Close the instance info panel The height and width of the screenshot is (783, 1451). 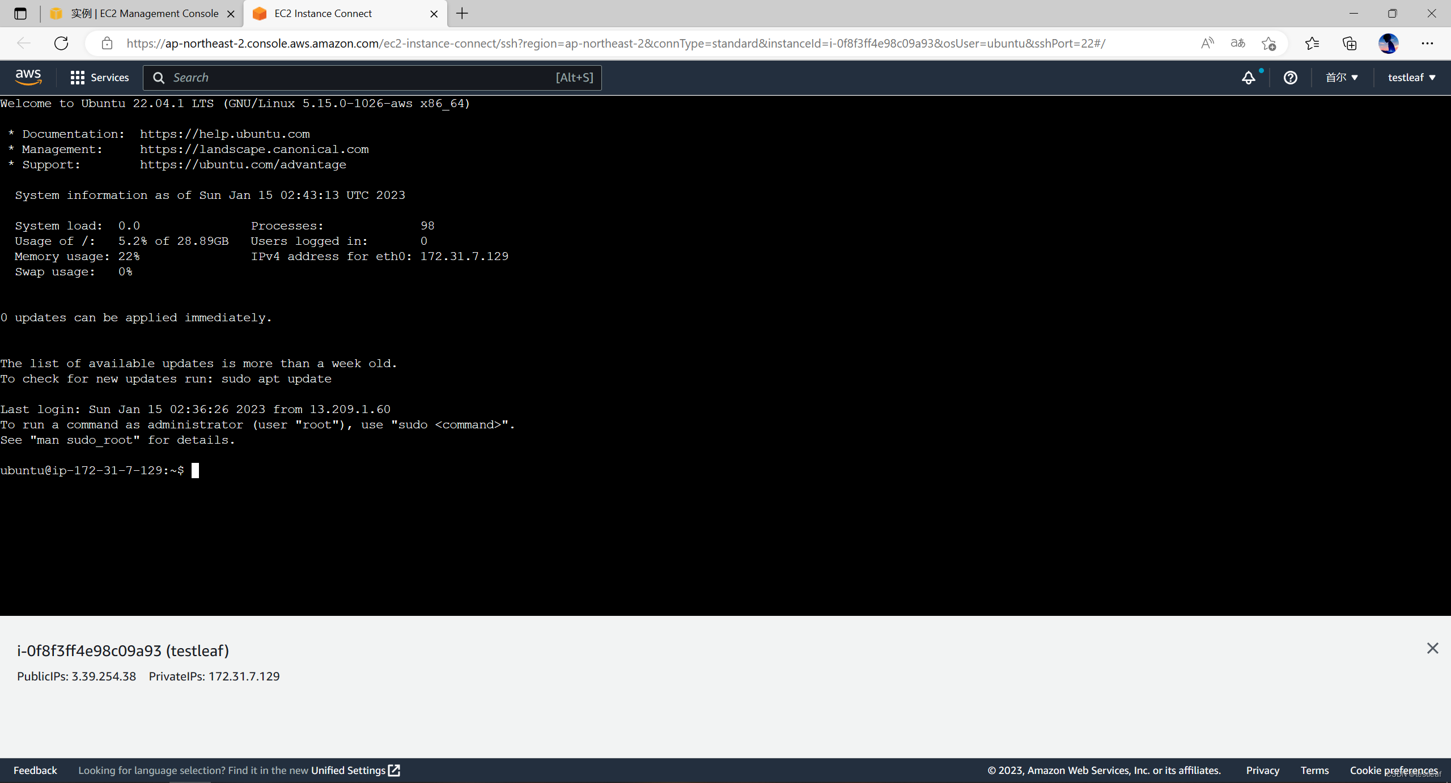[x=1433, y=648]
